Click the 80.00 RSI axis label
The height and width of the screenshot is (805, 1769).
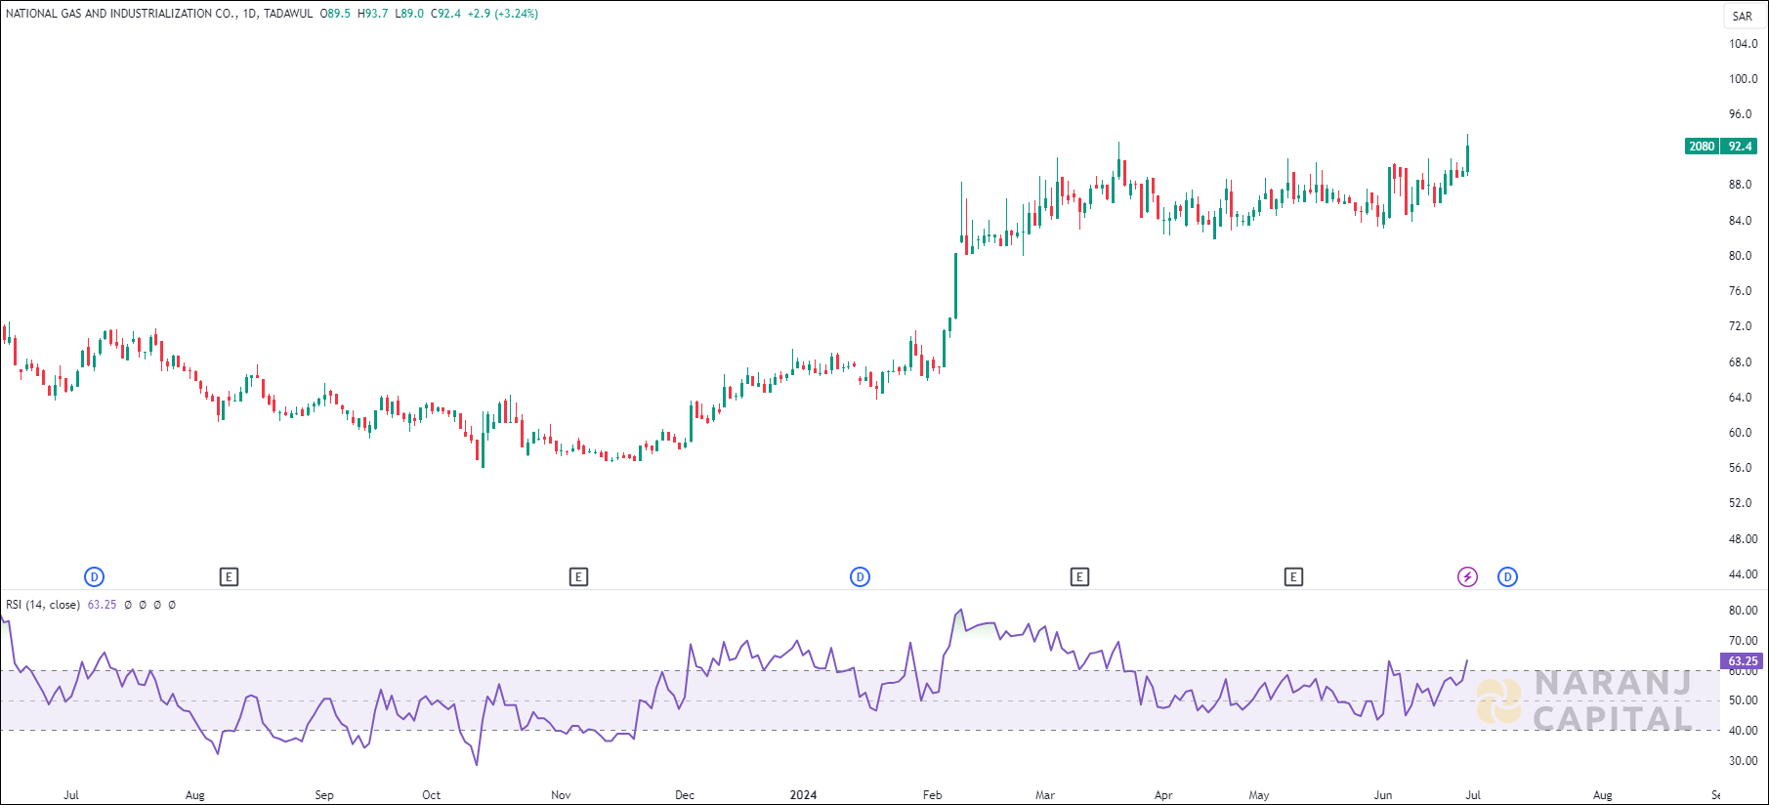coord(1743,611)
